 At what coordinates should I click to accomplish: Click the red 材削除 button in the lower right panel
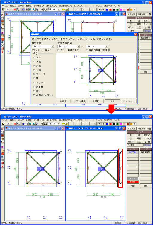(133, 182)
